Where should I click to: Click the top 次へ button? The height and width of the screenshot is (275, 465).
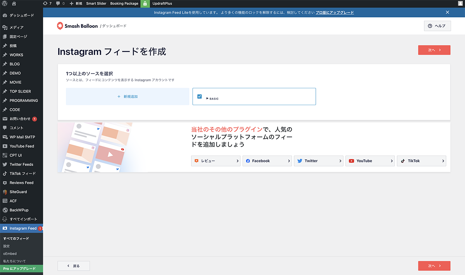click(x=434, y=50)
